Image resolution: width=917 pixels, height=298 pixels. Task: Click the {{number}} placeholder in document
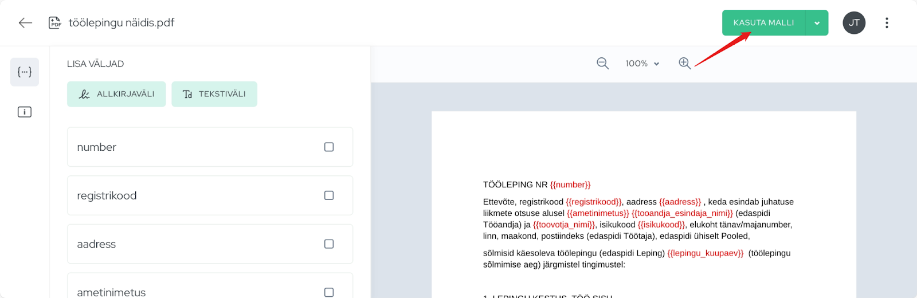coord(570,185)
